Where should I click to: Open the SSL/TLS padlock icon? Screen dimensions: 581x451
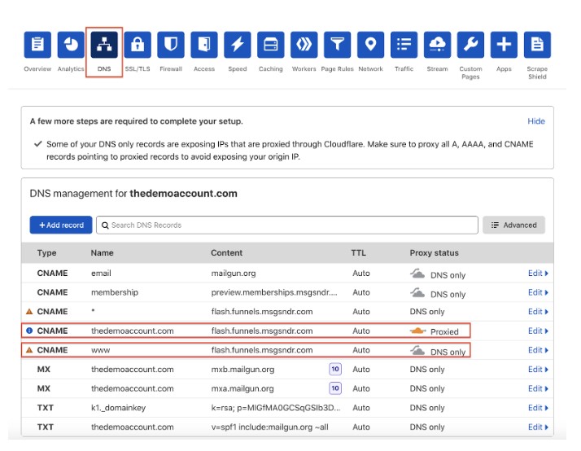click(x=138, y=45)
